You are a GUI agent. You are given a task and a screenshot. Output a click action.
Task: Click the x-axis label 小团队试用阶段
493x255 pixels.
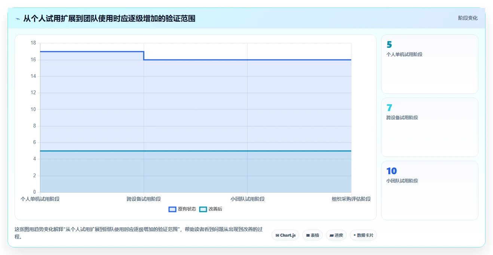pos(248,199)
